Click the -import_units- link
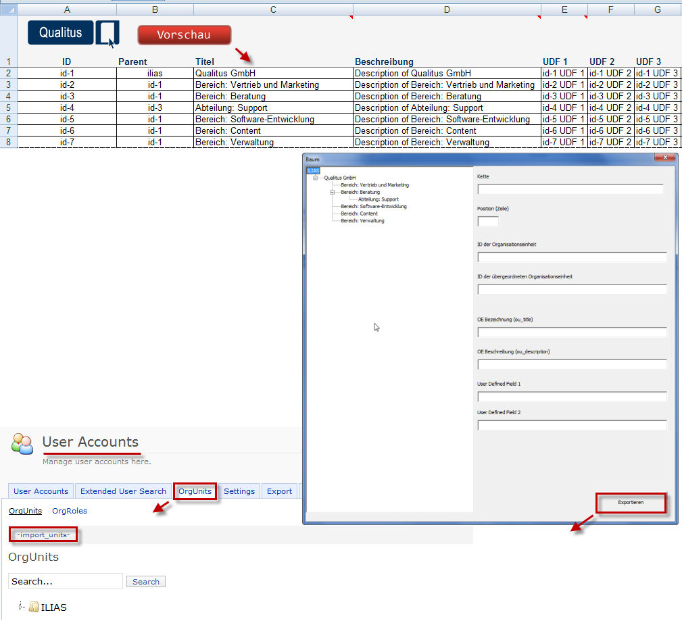This screenshot has height=623, width=682. (x=43, y=535)
